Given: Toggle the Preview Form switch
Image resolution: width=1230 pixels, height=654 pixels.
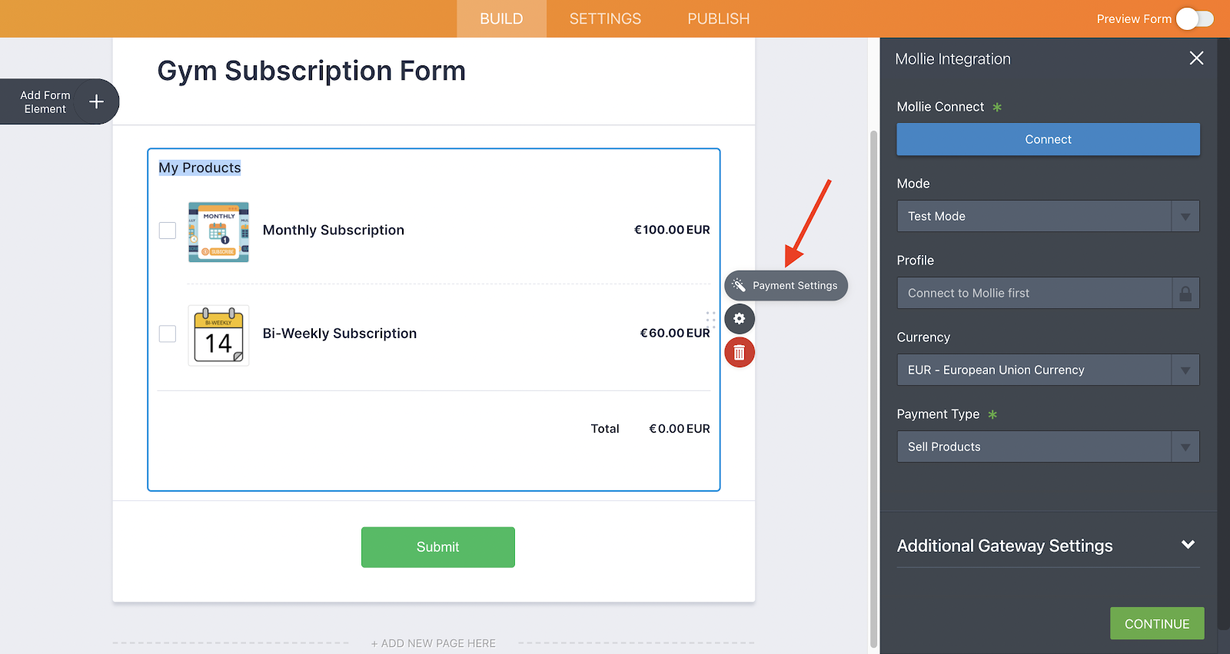Looking at the screenshot, I should click(x=1194, y=19).
